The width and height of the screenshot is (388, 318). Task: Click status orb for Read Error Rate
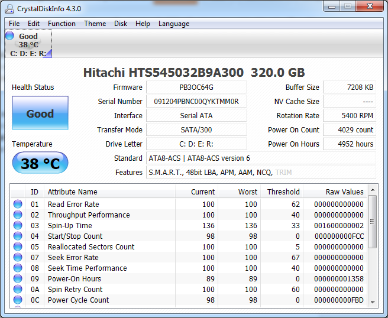pyautogui.click(x=18, y=204)
